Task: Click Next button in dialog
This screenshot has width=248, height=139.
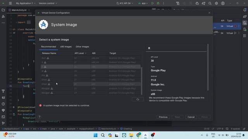Action: coord(177,117)
